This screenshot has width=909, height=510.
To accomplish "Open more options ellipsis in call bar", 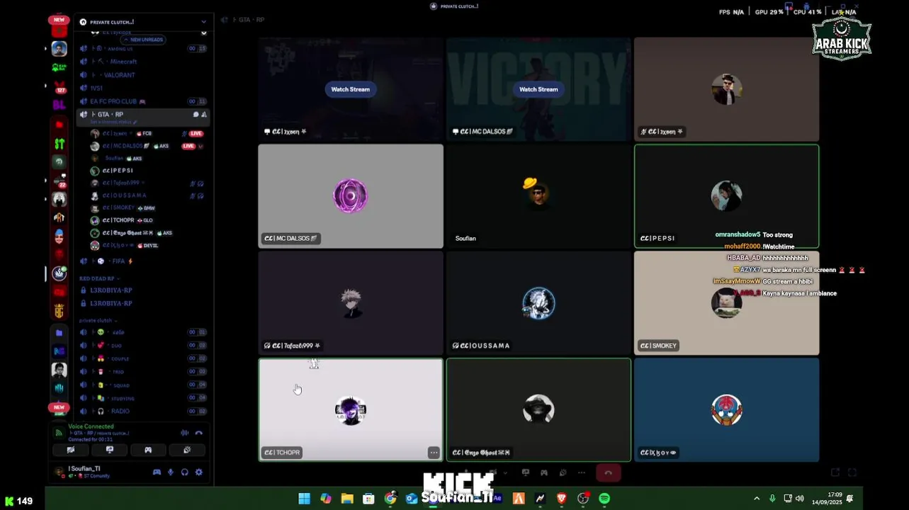I will 582,472.
